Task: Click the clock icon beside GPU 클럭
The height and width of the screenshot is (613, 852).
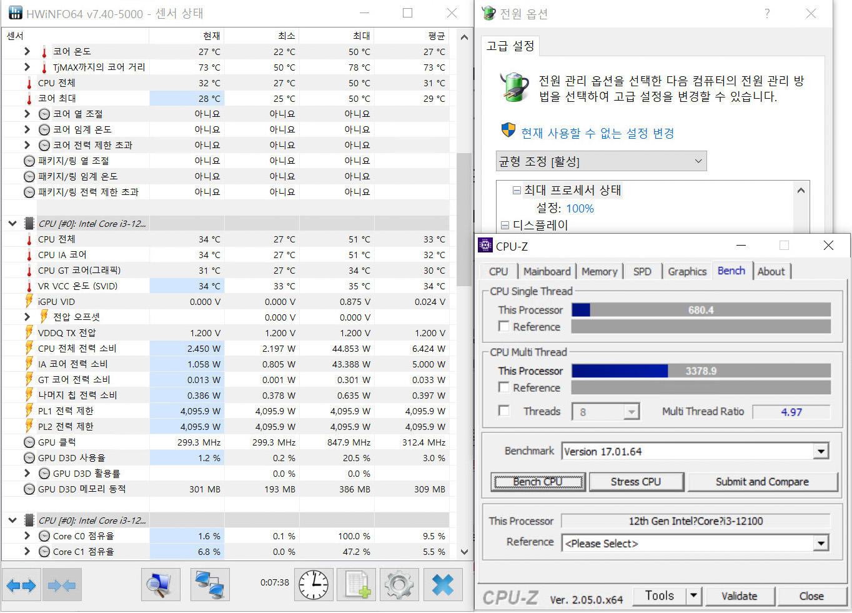Action: pyautogui.click(x=29, y=442)
